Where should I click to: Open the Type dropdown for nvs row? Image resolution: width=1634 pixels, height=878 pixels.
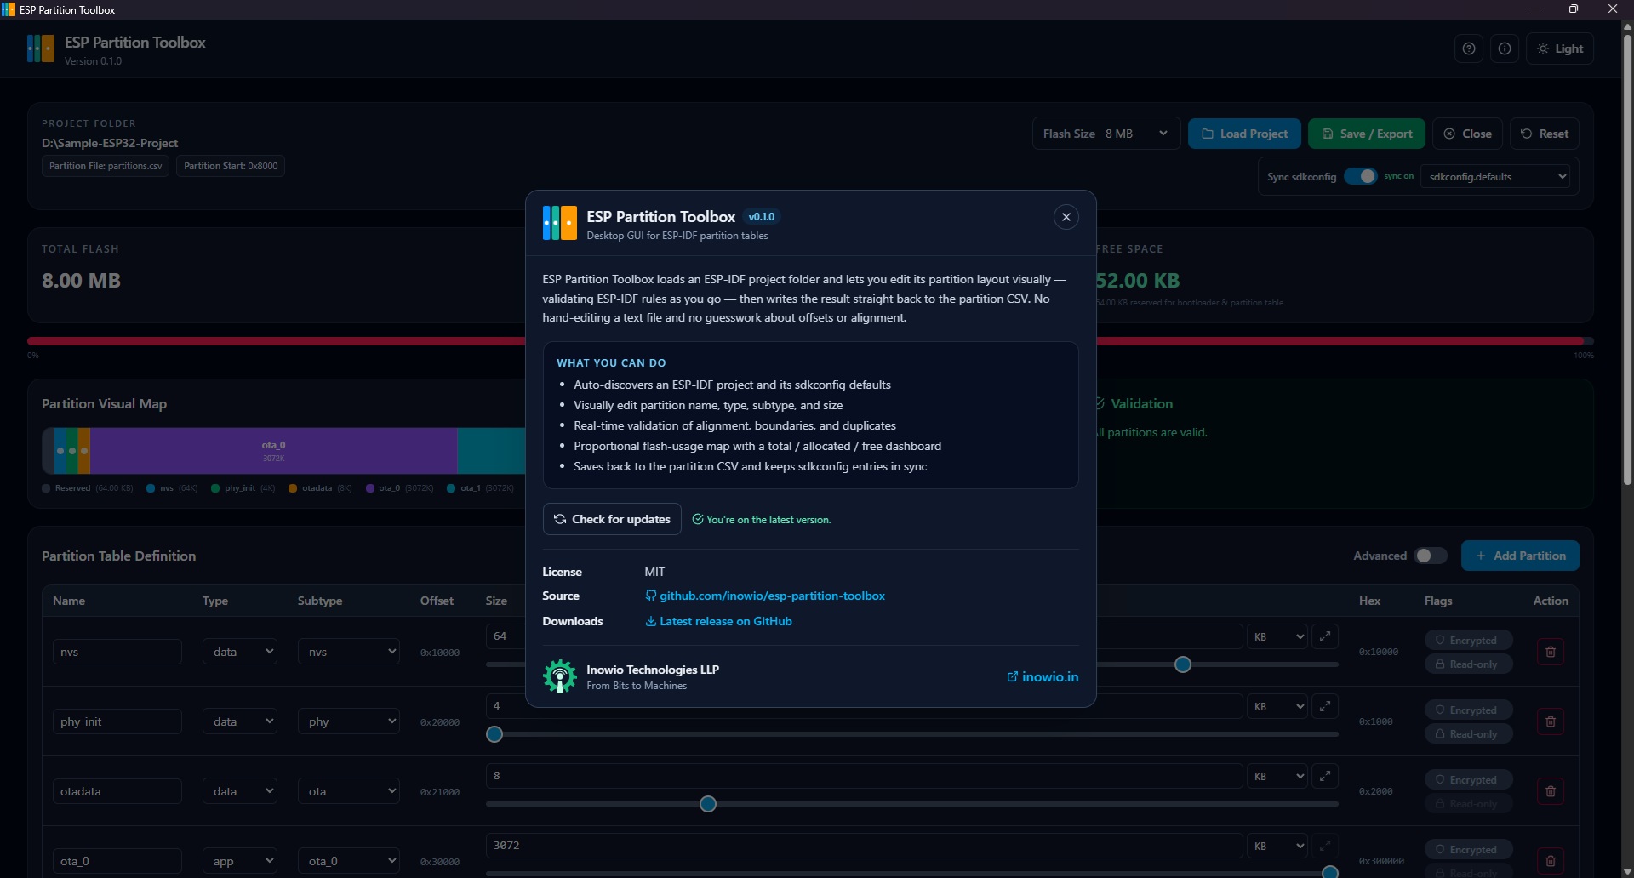pyautogui.click(x=240, y=652)
